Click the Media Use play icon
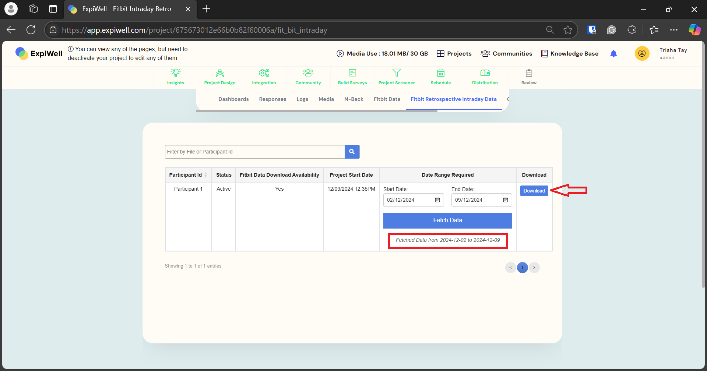Viewport: 707px width, 371px height. point(340,54)
